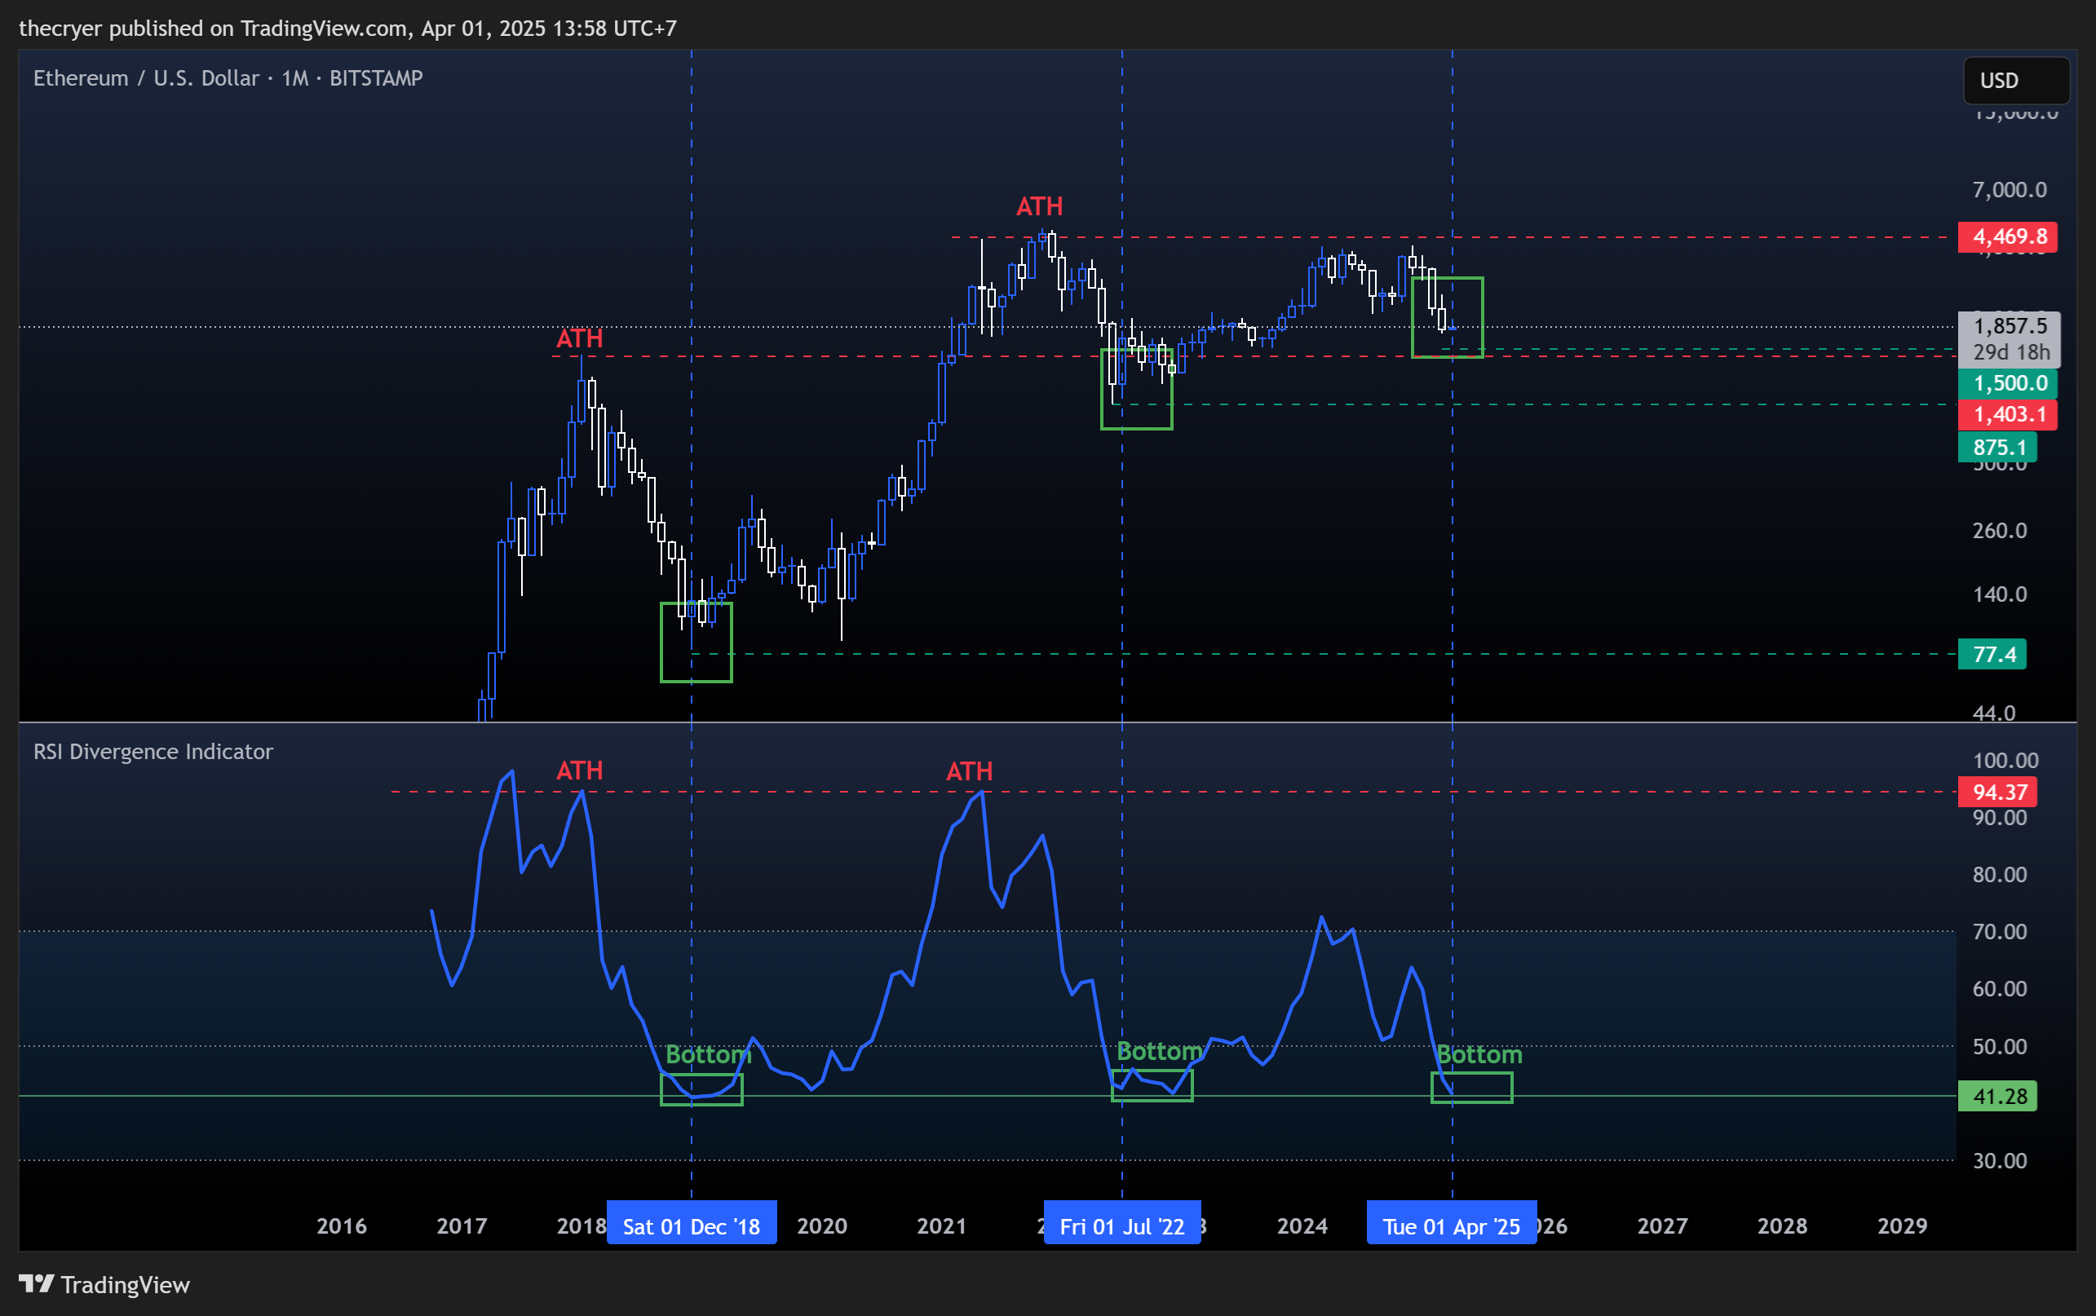The height and width of the screenshot is (1316, 2096).
Task: Select the 875.1 green price label
Action: (1997, 448)
